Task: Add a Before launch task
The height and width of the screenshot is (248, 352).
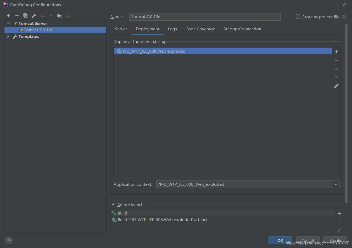Action: 339,213
